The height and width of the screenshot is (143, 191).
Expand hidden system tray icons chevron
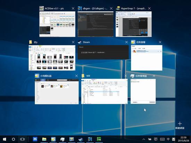(x=144, y=139)
